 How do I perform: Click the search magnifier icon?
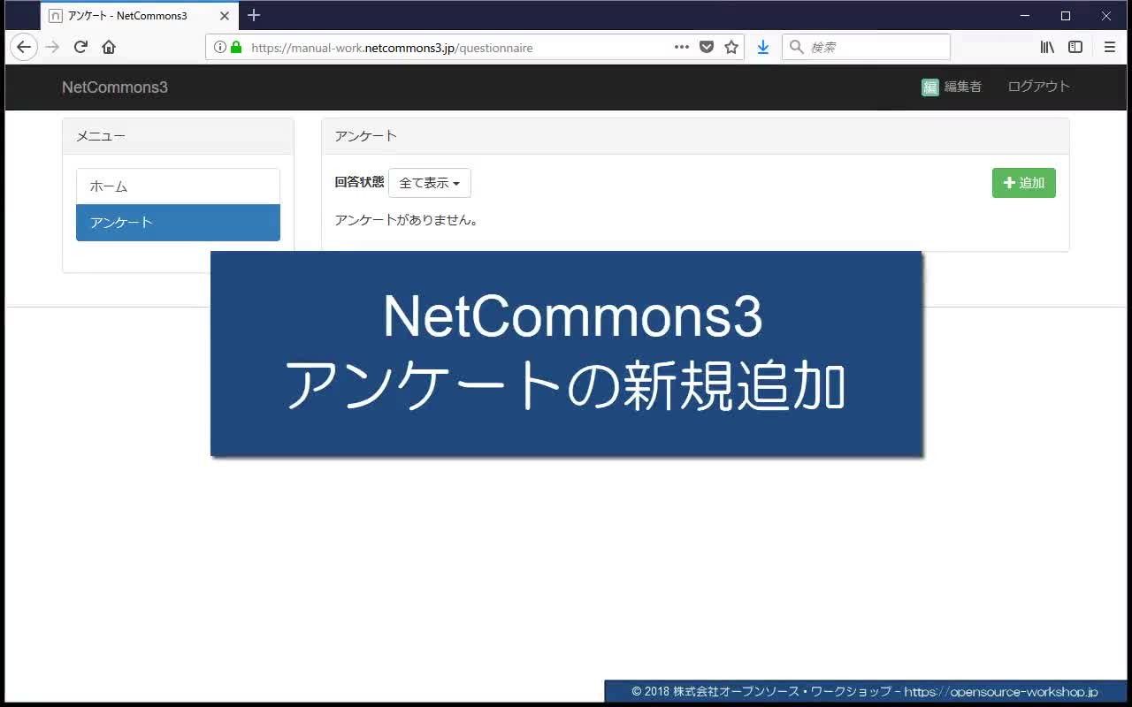click(796, 47)
